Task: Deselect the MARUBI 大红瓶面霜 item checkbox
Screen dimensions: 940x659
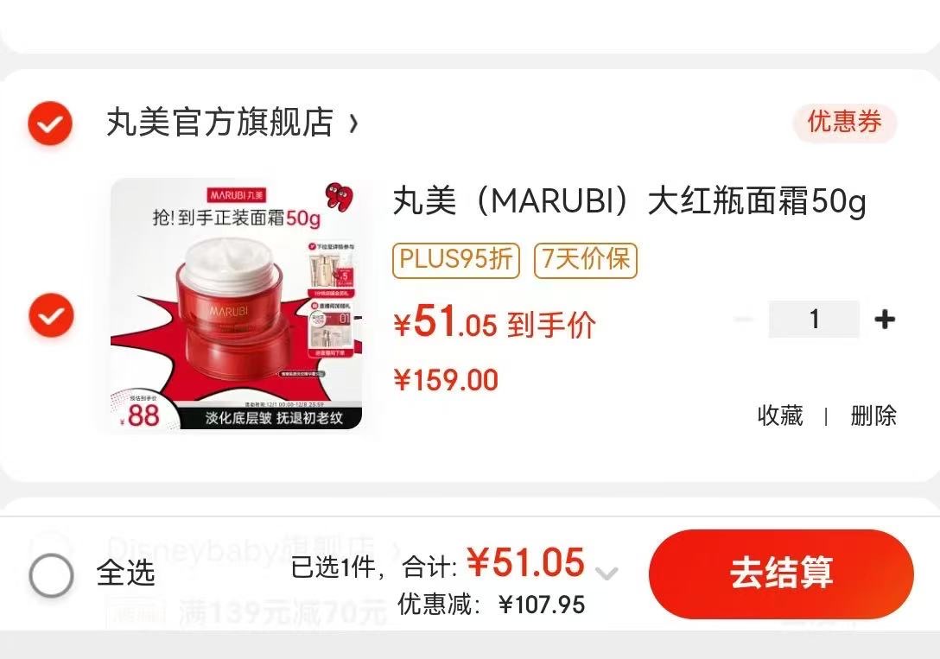Action: click(51, 314)
